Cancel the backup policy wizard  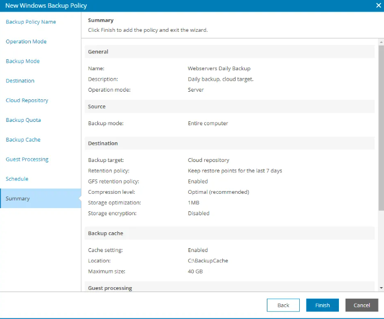(361, 305)
